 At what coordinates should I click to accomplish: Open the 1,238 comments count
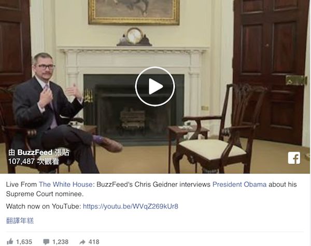(x=60, y=242)
